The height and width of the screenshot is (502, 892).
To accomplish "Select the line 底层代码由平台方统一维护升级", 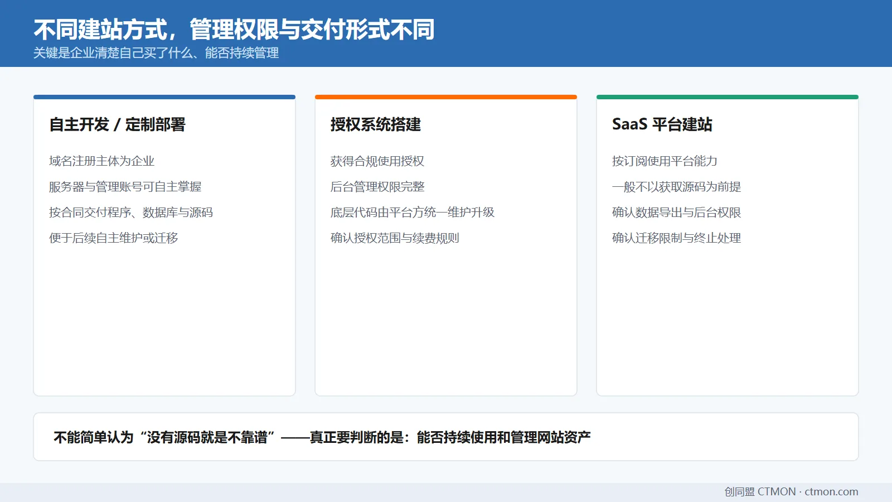I will pyautogui.click(x=413, y=213).
